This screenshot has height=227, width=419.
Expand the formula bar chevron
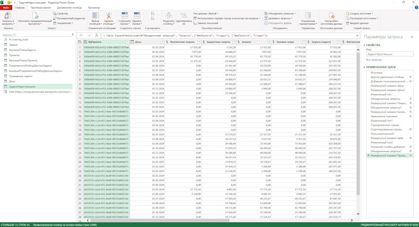pos(357,36)
